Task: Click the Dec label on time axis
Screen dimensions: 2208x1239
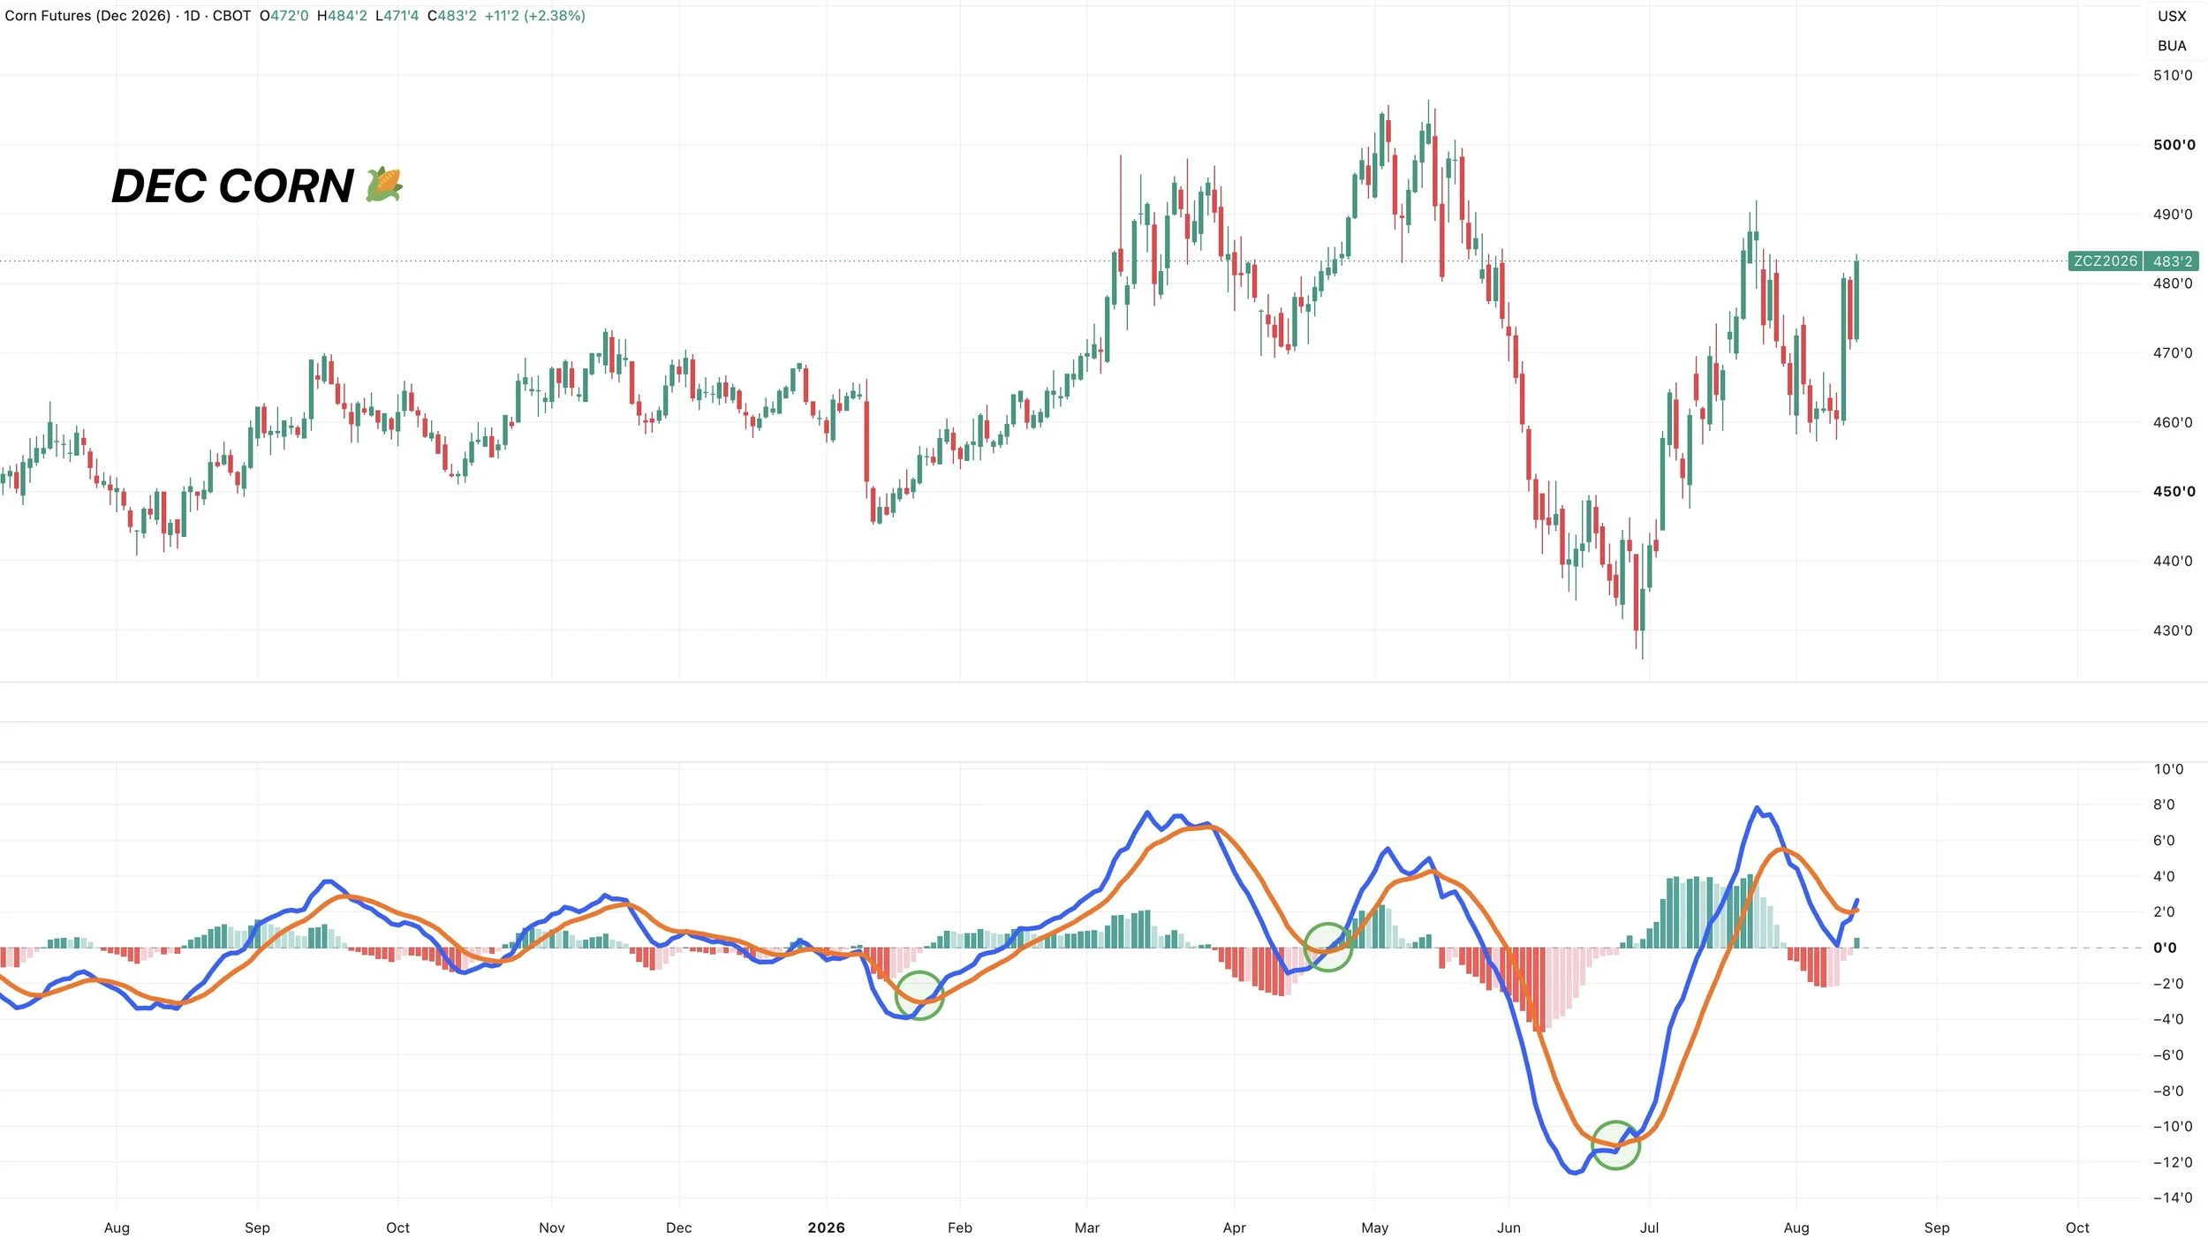Action: pyautogui.click(x=679, y=1228)
